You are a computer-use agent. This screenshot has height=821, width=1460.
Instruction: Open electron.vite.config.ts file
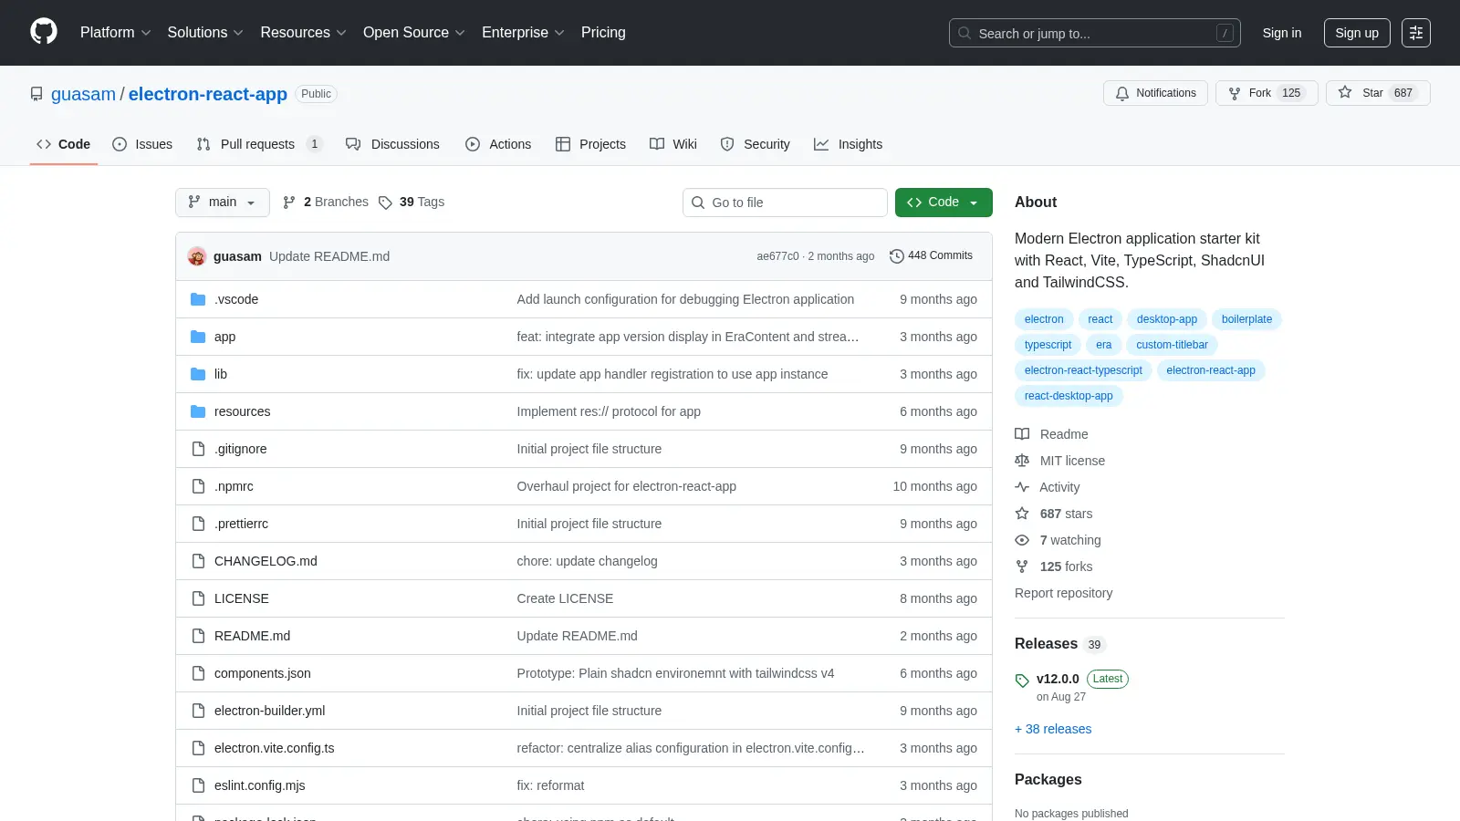[x=274, y=748]
